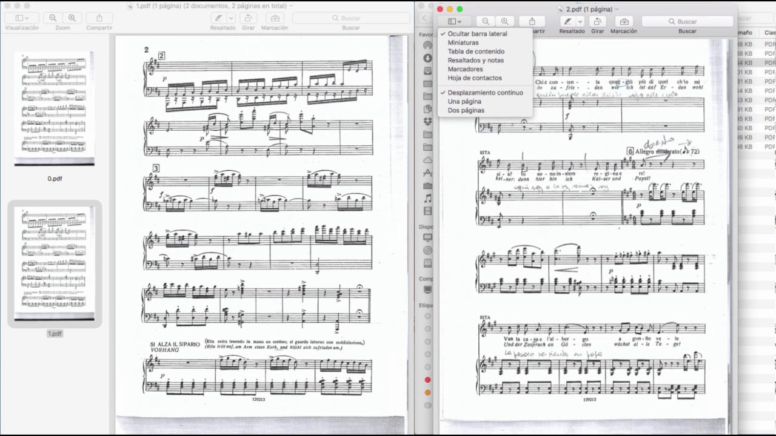Open Documents in the Finder sidebar
776x436 pixels.
[428, 109]
